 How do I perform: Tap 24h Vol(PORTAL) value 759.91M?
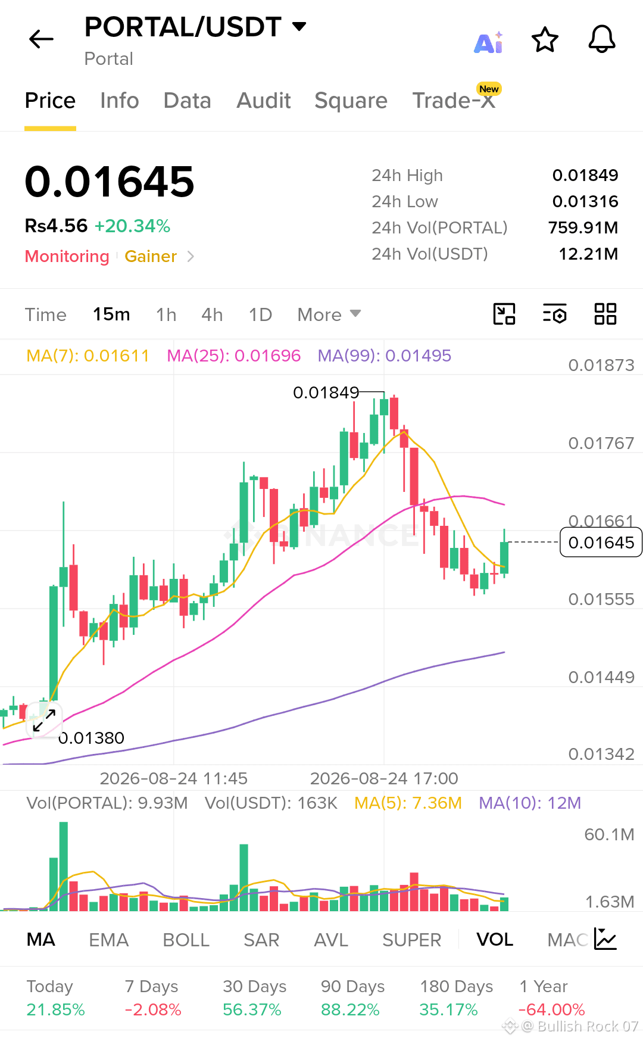coord(583,227)
